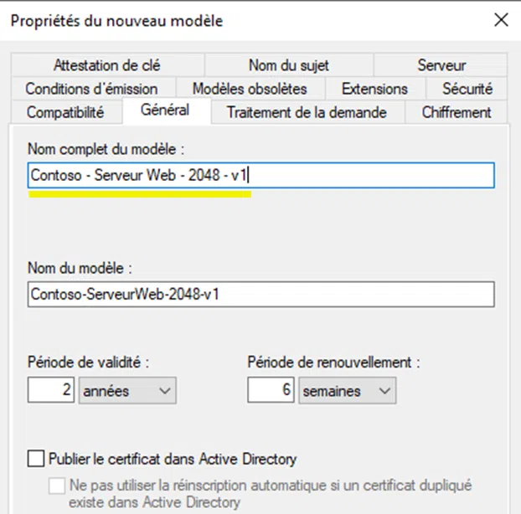Toggle the Ne pas utiliser la réinscription checkbox
This screenshot has width=521, height=514.
[57, 485]
